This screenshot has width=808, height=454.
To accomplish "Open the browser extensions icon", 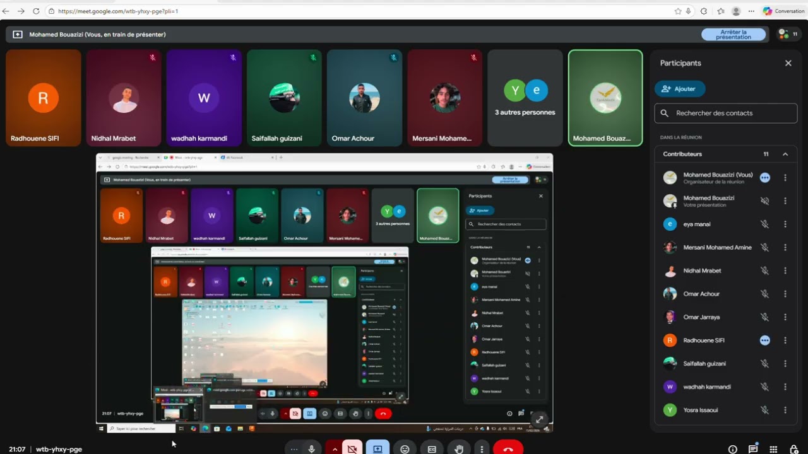I will [704, 11].
